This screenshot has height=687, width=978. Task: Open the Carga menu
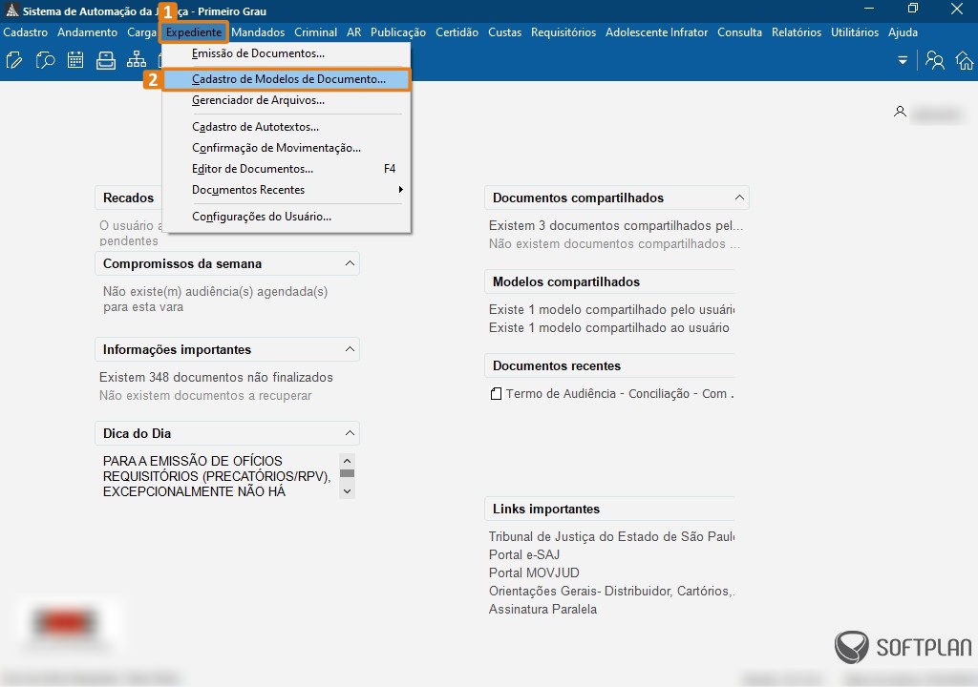pos(141,32)
